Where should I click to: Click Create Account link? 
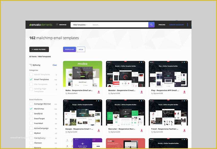(176, 25)
